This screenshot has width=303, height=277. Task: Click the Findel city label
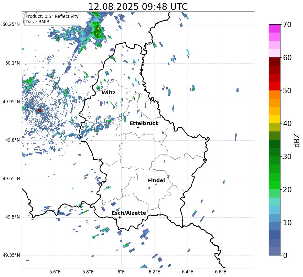coord(156,180)
